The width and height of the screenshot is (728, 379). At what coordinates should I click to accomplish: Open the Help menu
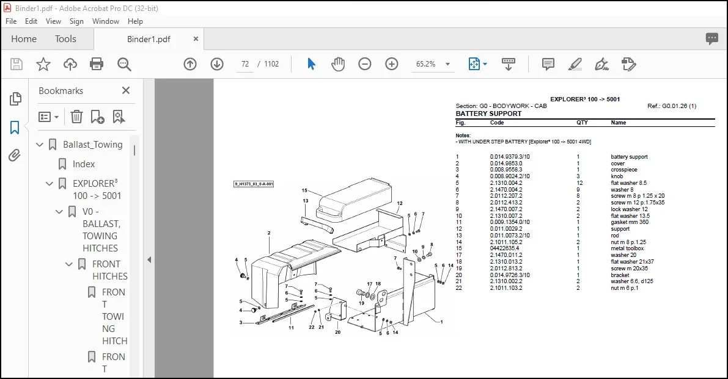(135, 21)
